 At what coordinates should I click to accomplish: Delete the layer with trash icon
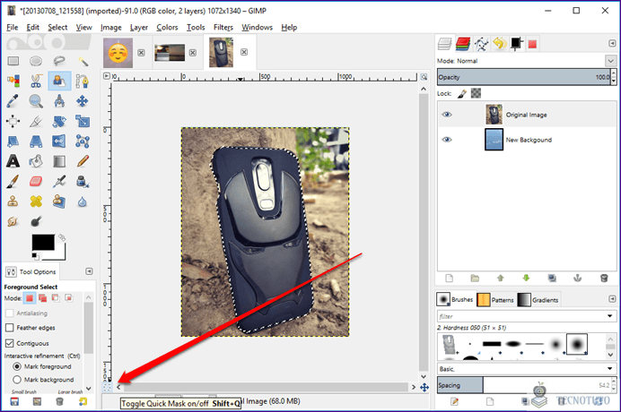pos(604,279)
